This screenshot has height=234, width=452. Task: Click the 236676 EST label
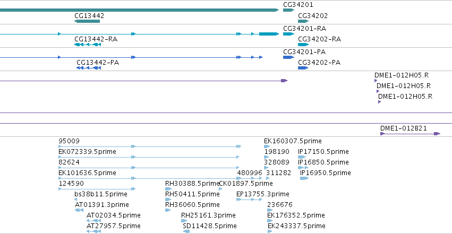click(280, 205)
